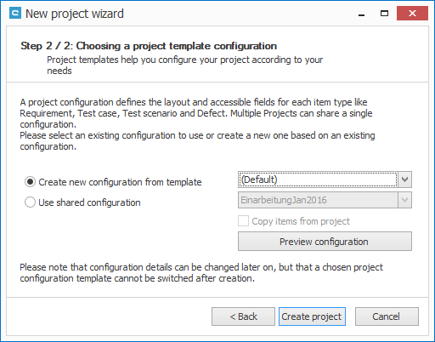Click the Preview configuration button

[x=325, y=242]
